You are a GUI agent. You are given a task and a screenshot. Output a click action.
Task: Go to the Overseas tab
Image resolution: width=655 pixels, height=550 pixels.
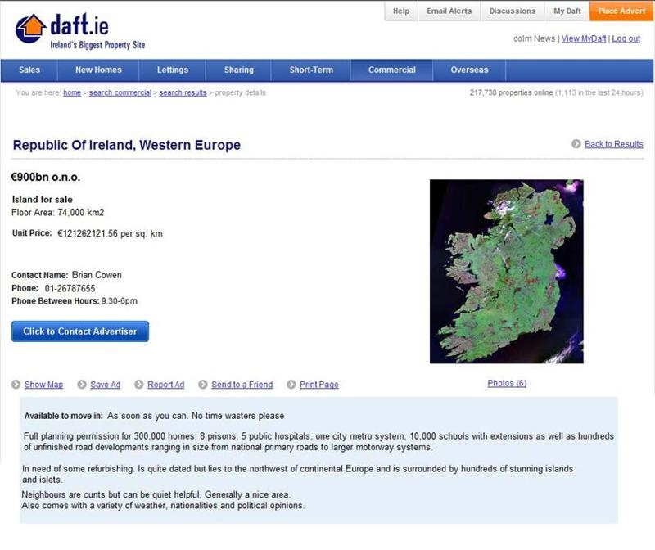click(469, 70)
